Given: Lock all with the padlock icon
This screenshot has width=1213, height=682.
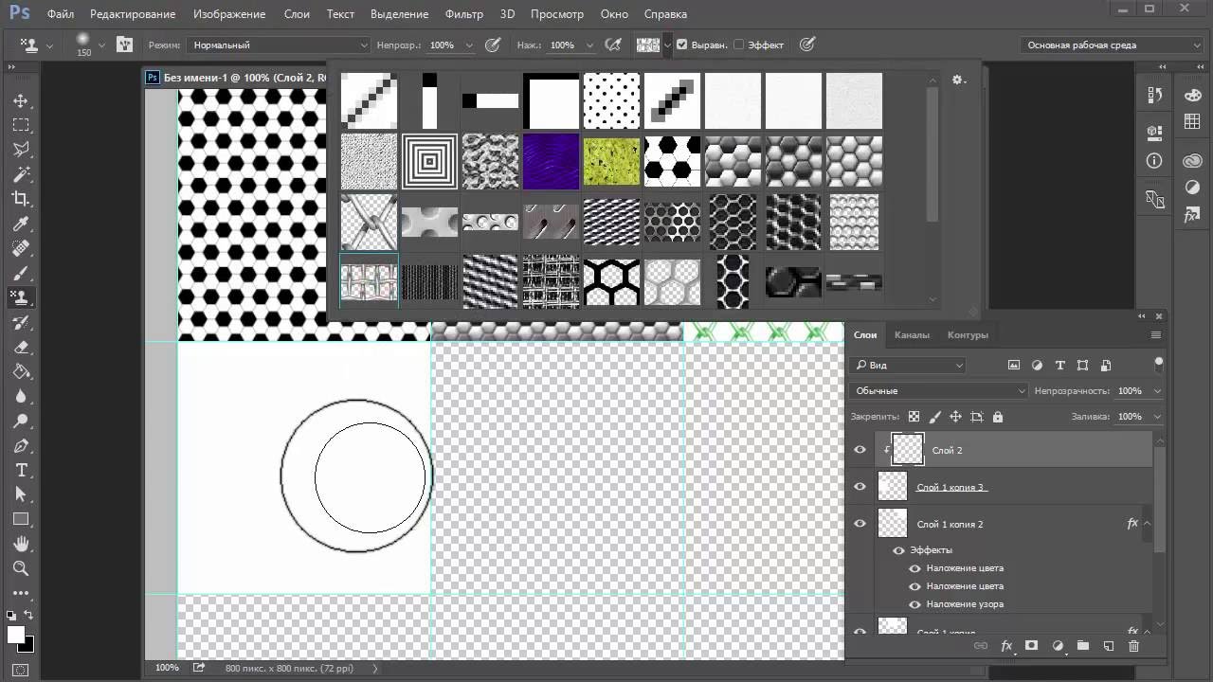Looking at the screenshot, I should tap(997, 417).
